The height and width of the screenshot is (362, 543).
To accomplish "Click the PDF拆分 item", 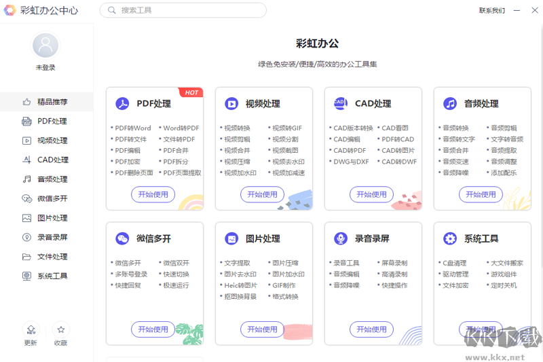I will (176, 162).
